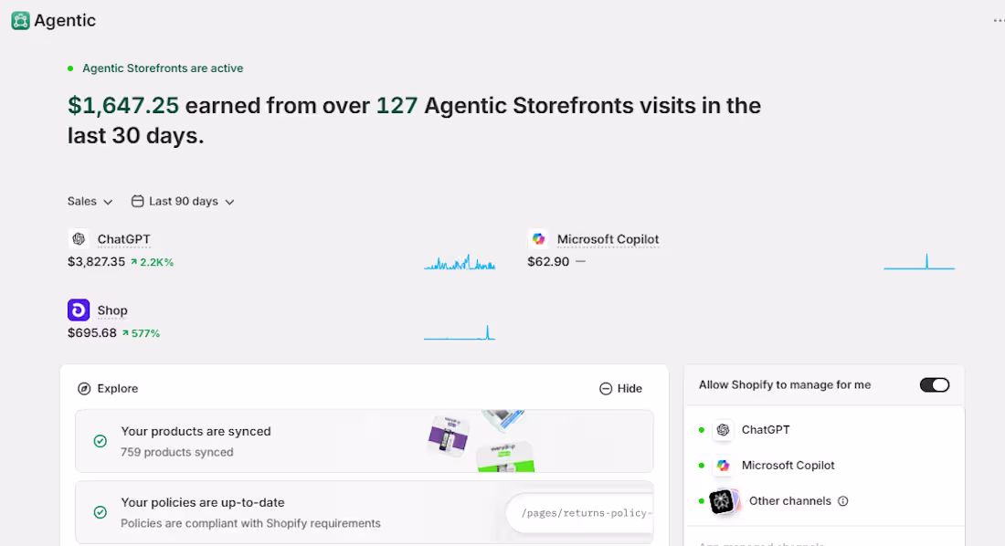1005x546 pixels.
Task: Click the Microsoft Copilot logo in stats
Action: tap(538, 239)
